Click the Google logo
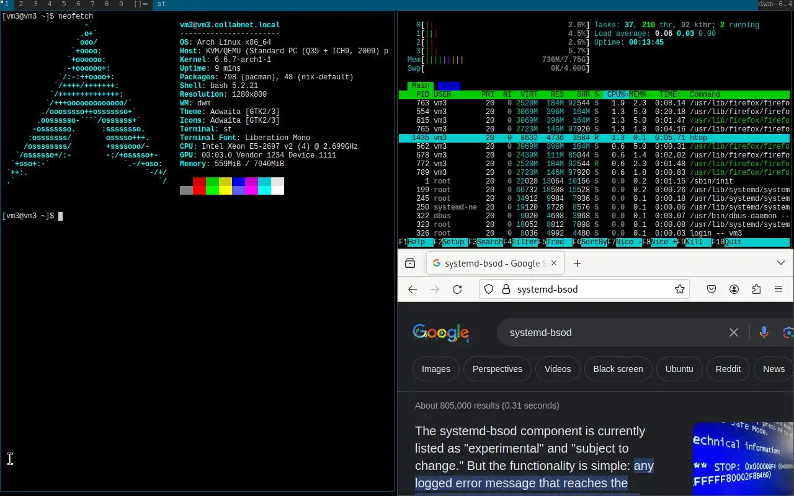Image resolution: width=794 pixels, height=496 pixels. point(441,333)
